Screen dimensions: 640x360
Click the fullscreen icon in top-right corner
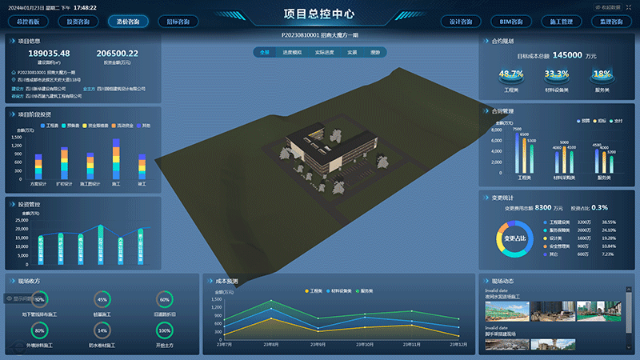click(x=628, y=6)
